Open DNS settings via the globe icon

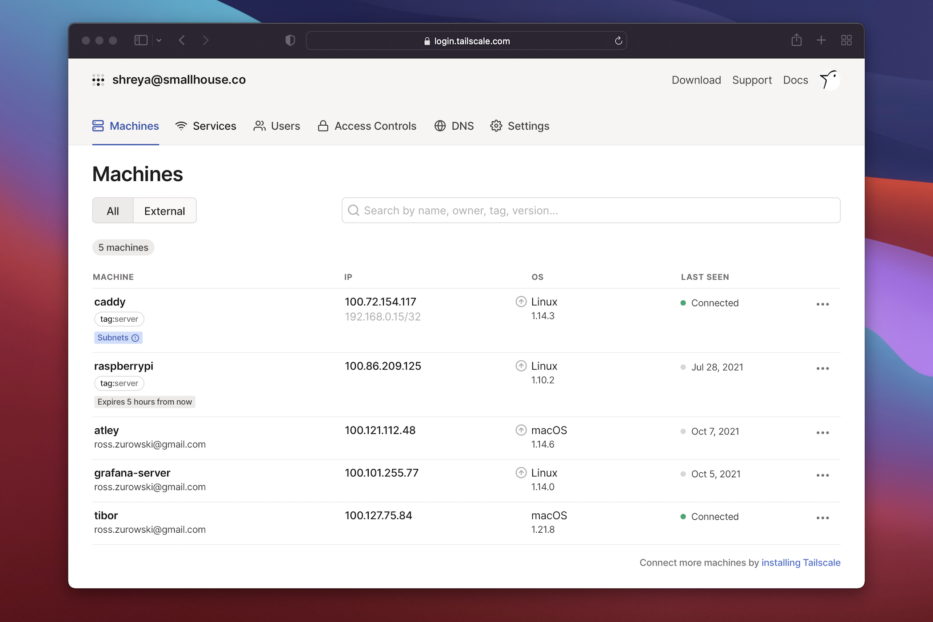point(440,126)
